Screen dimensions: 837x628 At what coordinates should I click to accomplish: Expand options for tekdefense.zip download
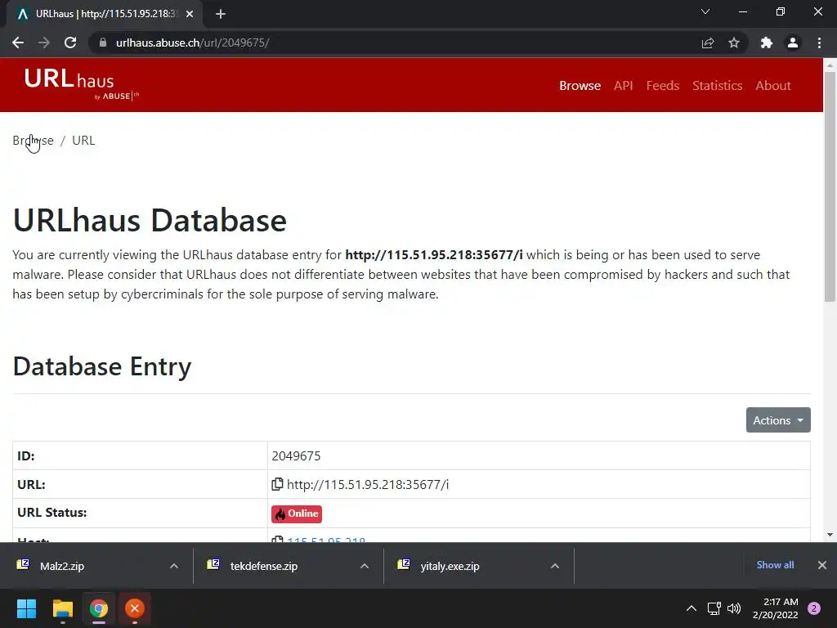click(365, 566)
